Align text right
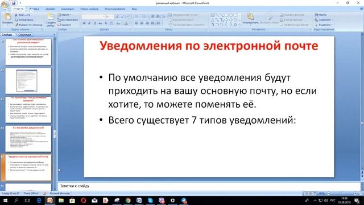The height and width of the screenshot is (205, 364). (x=147, y=23)
